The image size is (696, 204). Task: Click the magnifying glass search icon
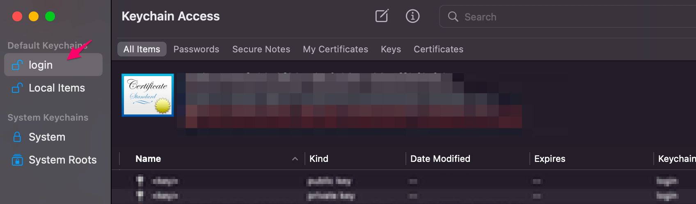coord(453,16)
